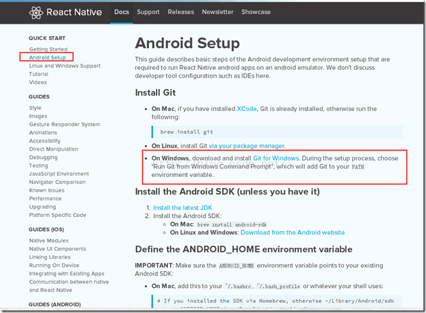Open Navigator Comparison guide
426x313 pixels.
click(x=57, y=182)
